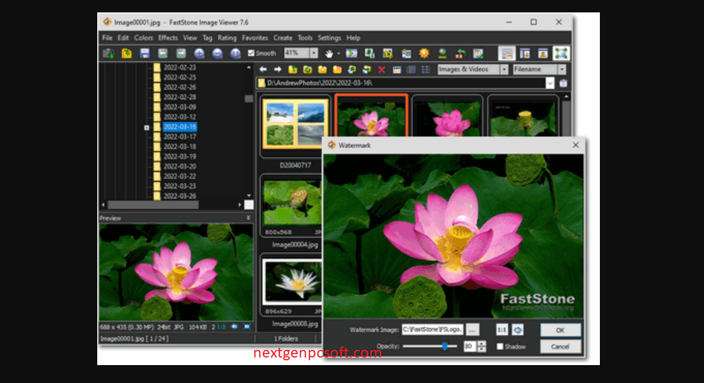704x383 pixels.
Task: Click the red X delete icon
Action: [x=381, y=70]
